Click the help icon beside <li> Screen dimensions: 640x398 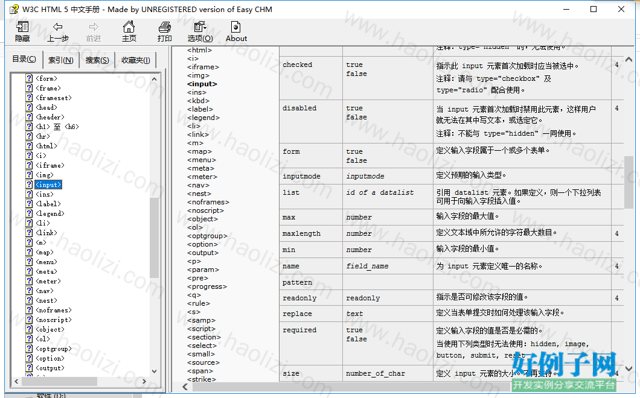click(29, 223)
